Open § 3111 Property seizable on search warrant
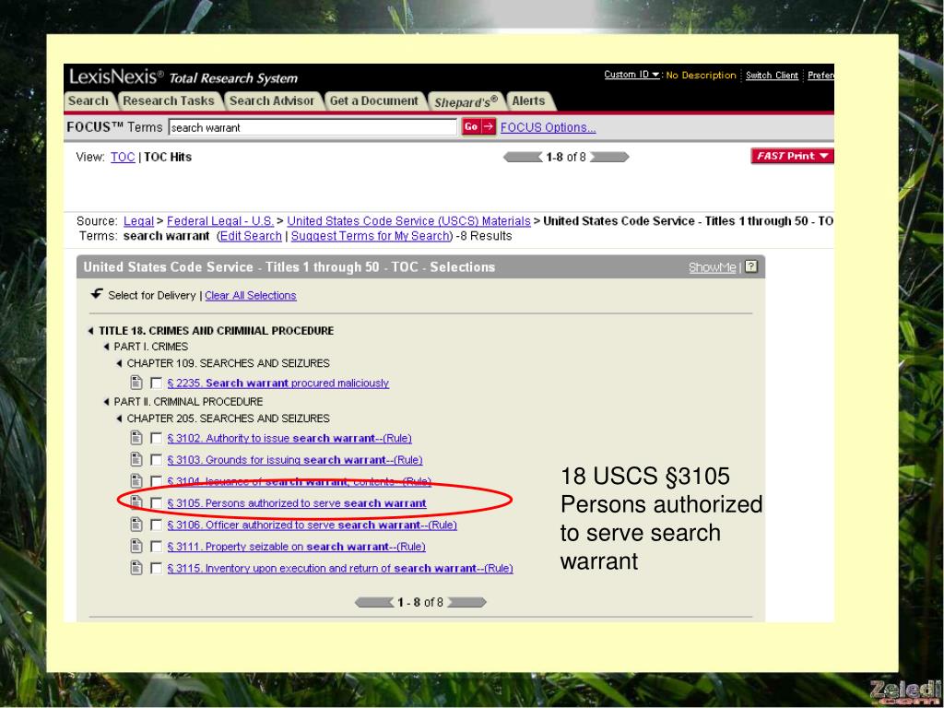The height and width of the screenshot is (708, 944). [x=296, y=547]
